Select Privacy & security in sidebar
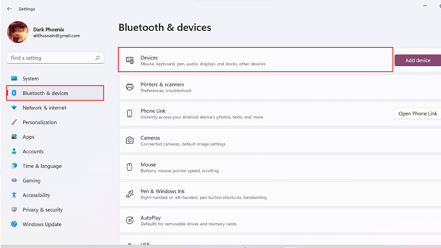This screenshot has height=248, width=441. (43, 210)
